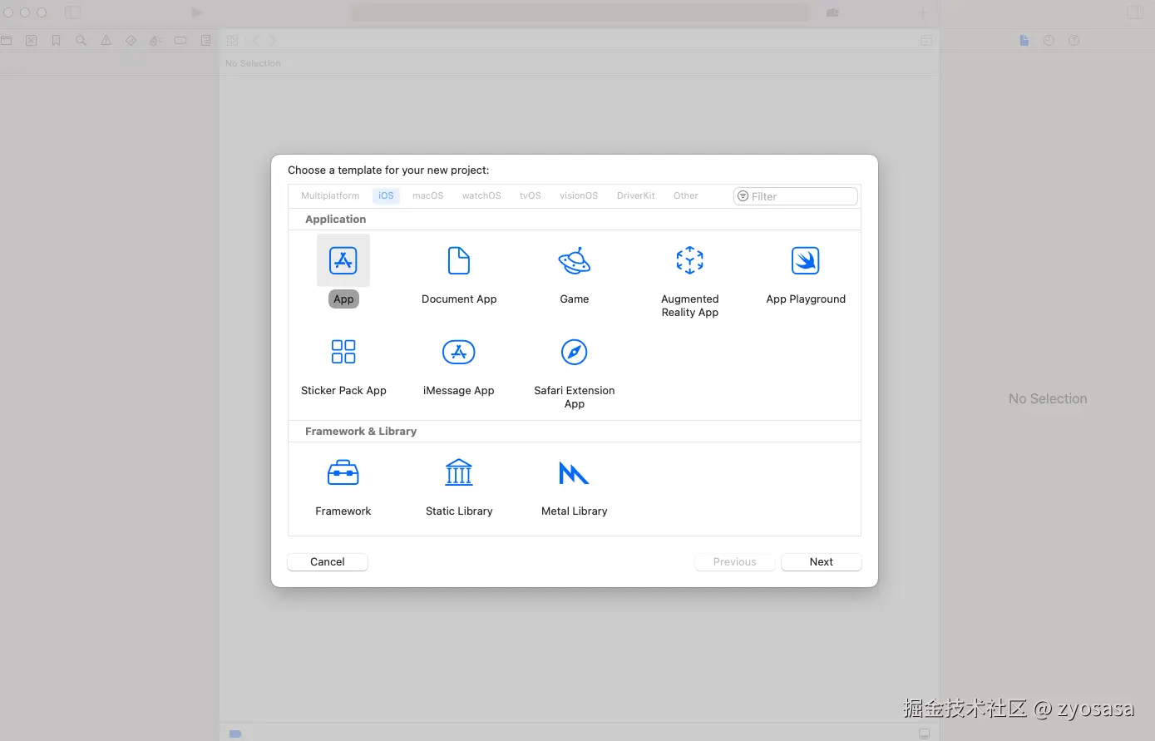Open the Report navigator icon
Screen dimensions: 1155x741
206,40
